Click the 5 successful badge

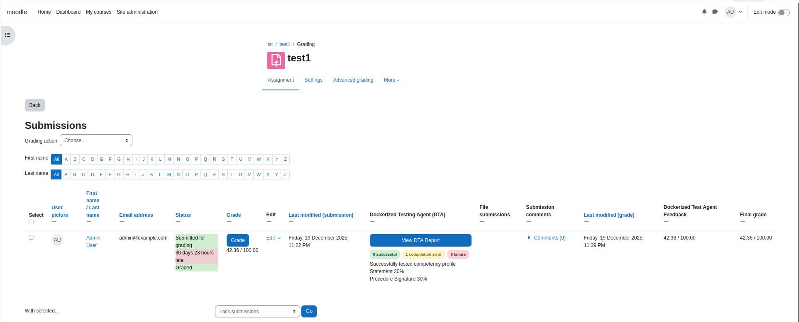385,254
